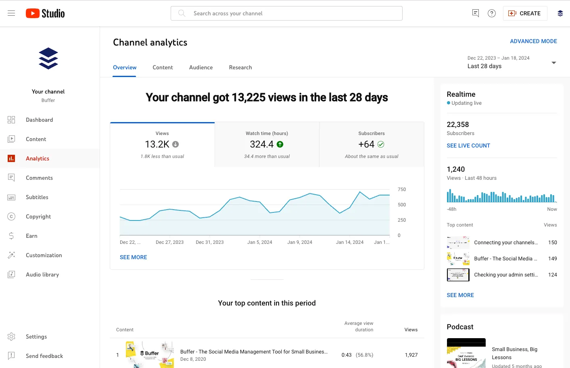This screenshot has width=570, height=368.
Task: Click the Copyright icon in sidebar
Action: pos(11,216)
